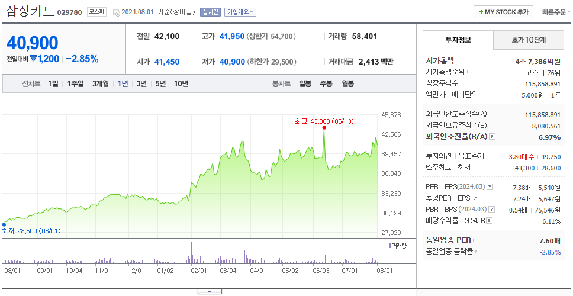
Task: Click red 최고 43,300 marker dot on chart
Action: point(324,127)
